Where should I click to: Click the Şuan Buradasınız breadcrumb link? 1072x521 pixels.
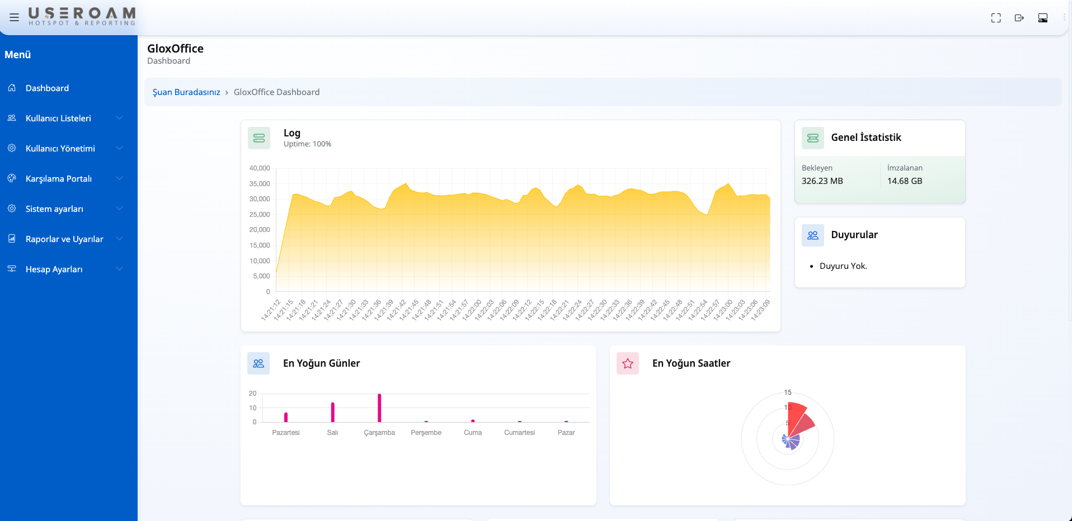pyautogui.click(x=186, y=92)
